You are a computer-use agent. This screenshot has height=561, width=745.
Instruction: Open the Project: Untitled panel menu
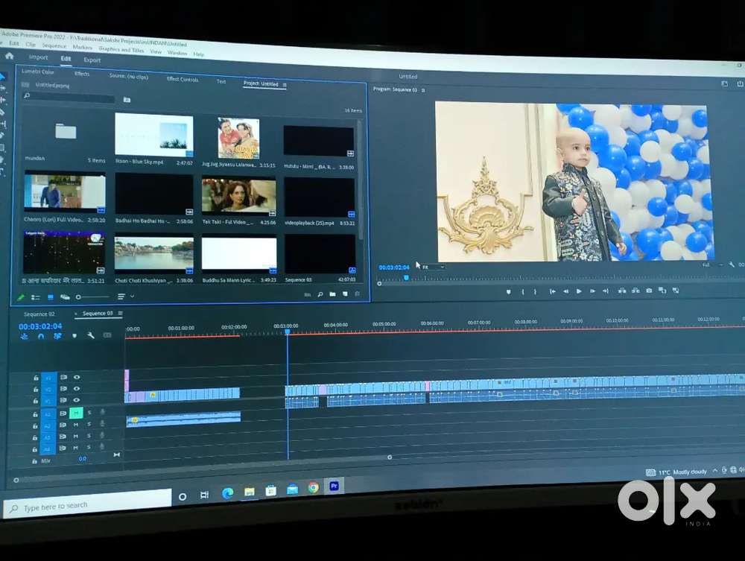pos(285,85)
